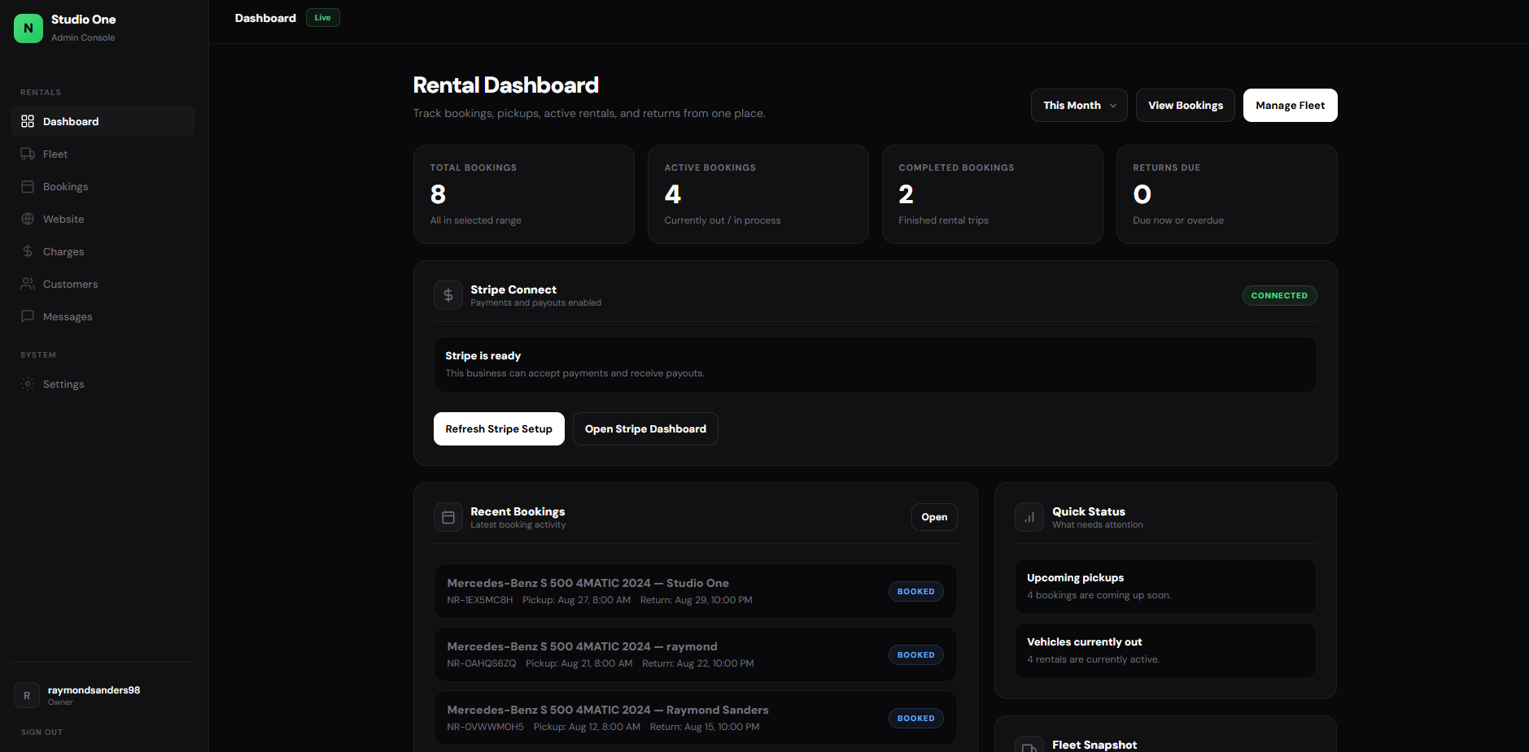Open the Vehicles currently out card
The image size is (1529, 752).
(x=1165, y=650)
